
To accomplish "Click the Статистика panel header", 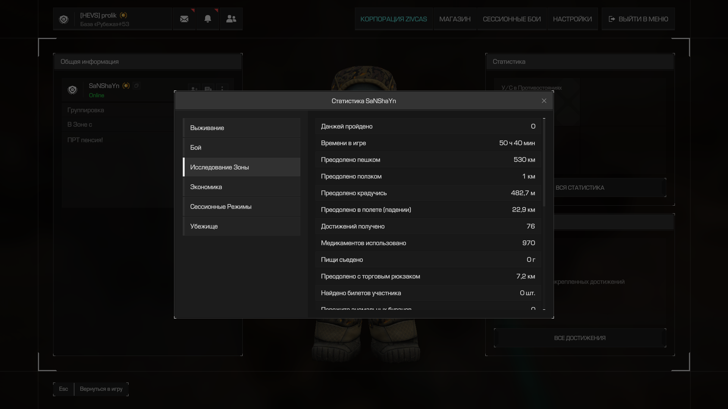I will [x=580, y=62].
